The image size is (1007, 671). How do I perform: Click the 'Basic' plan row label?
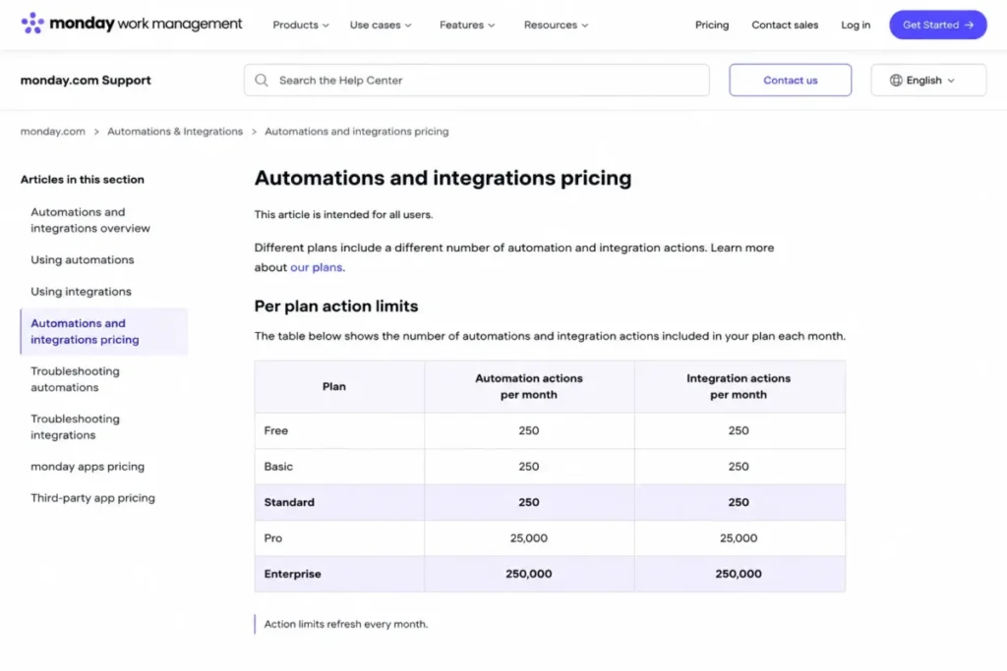(x=278, y=467)
